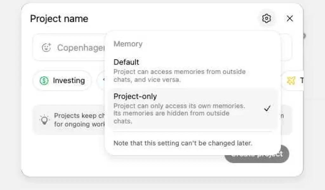Click the Copenhagen project name field
Image resolution: width=325 pixels, height=190 pixels.
(x=79, y=47)
